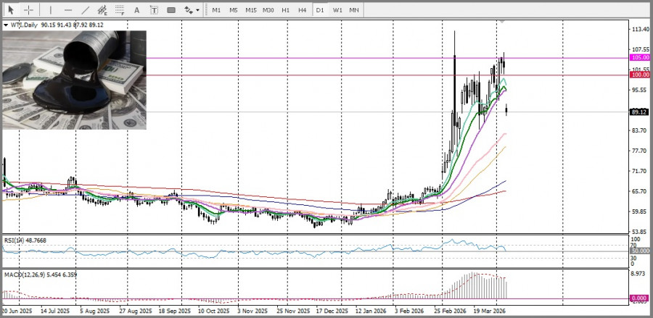Click the magenta 105.00 price level label
The width and height of the screenshot is (653, 318).
click(640, 57)
